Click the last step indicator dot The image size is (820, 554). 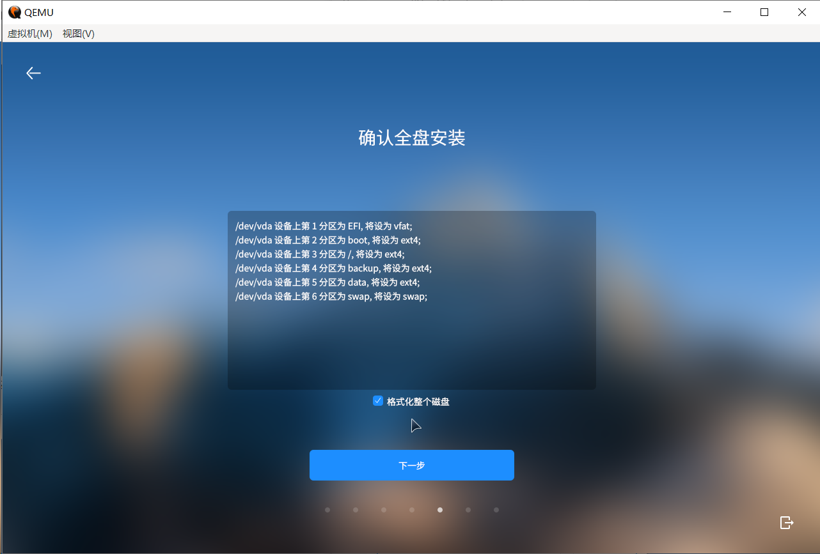[x=496, y=510]
